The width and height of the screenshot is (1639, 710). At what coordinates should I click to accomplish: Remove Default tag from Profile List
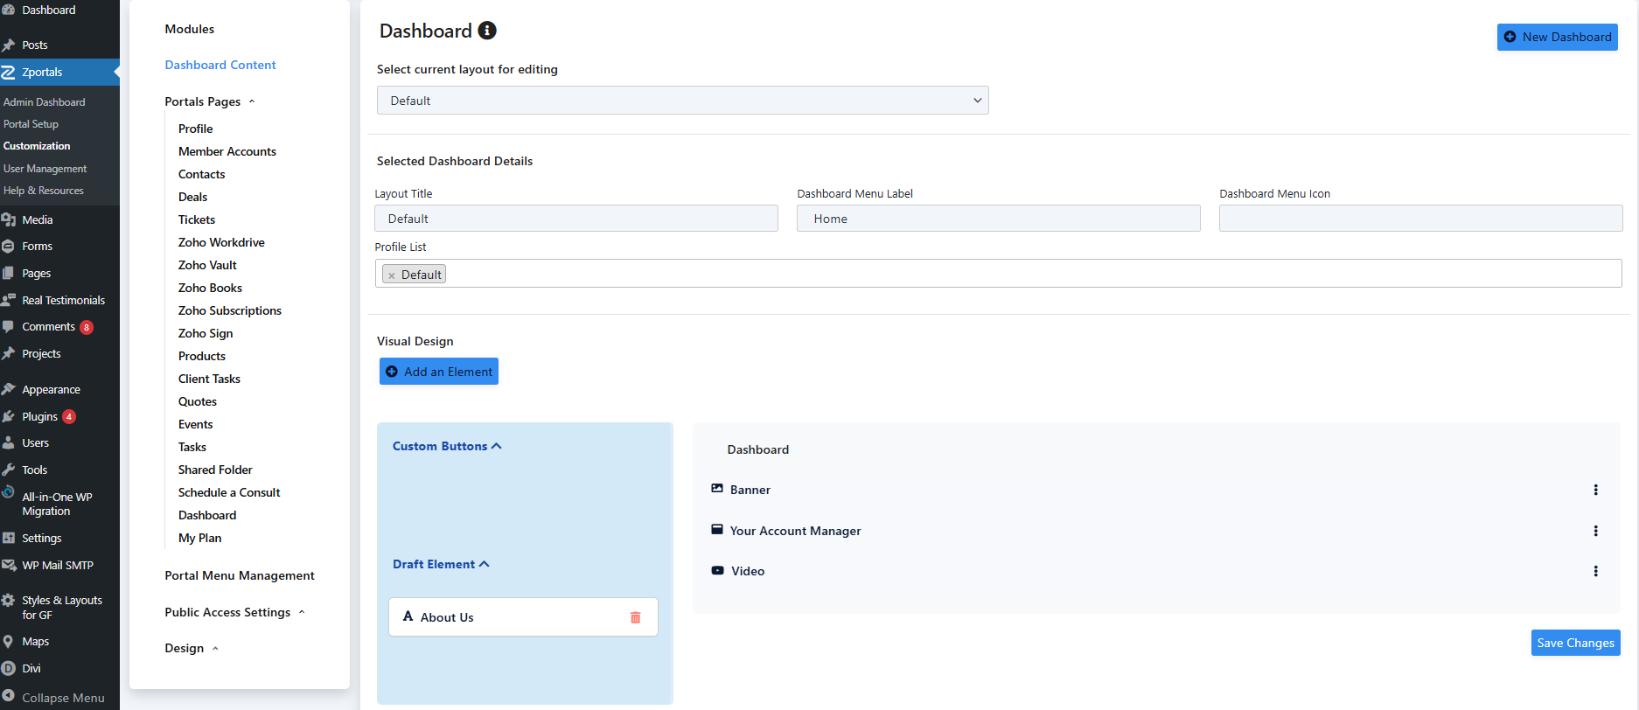tap(392, 275)
